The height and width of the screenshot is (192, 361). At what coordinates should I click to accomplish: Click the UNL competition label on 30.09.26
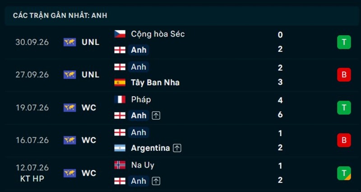pos(91,42)
